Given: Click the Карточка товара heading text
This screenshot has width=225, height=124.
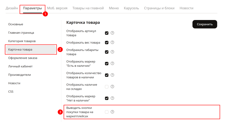Looking at the screenshot, I should point(83,23).
